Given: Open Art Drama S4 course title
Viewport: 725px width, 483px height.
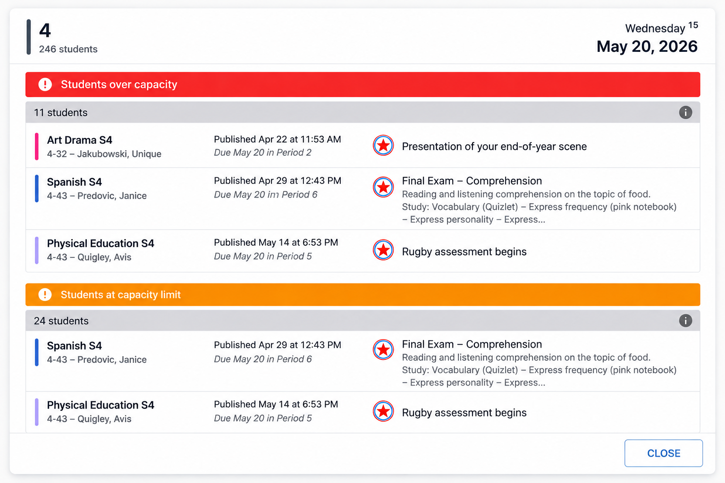Looking at the screenshot, I should click(x=80, y=140).
